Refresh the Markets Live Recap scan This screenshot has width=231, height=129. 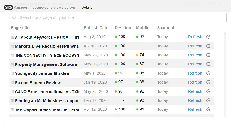pyautogui.click(x=195, y=46)
